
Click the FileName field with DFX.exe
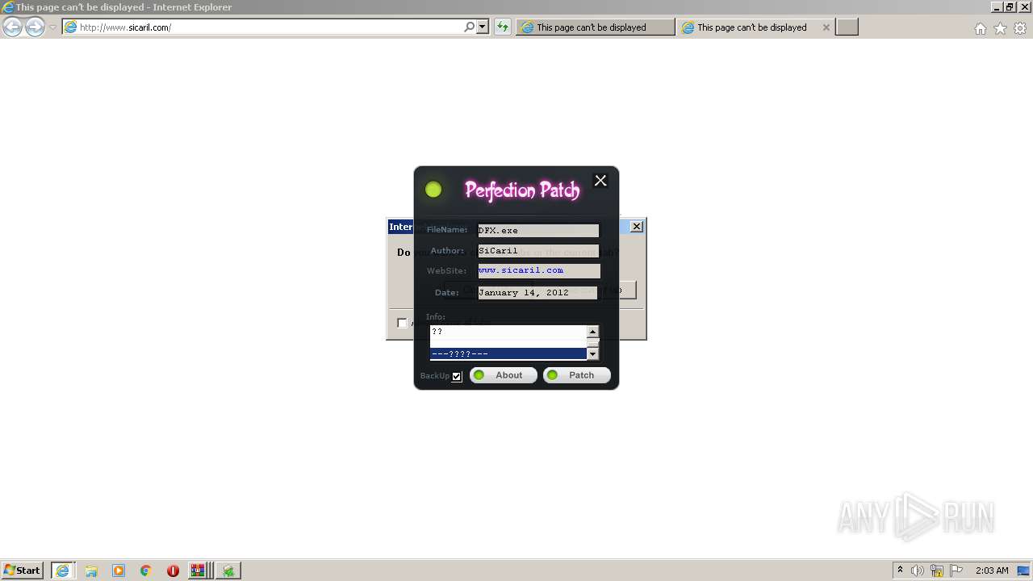pyautogui.click(x=538, y=230)
